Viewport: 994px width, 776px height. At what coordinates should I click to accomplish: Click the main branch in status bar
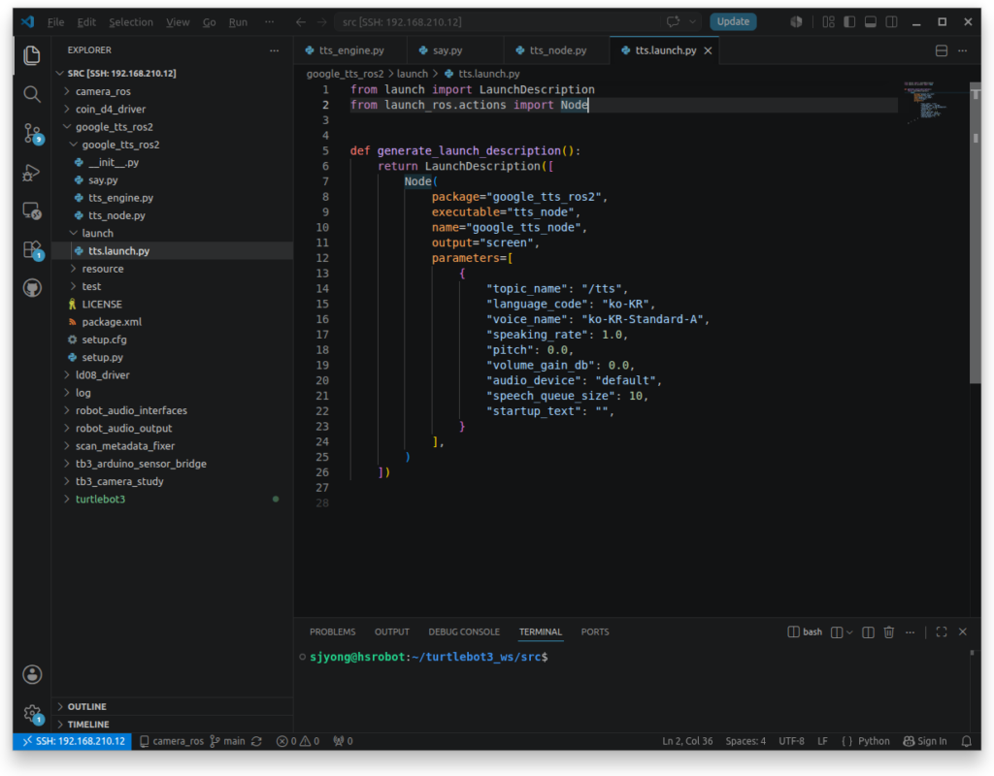(227, 741)
